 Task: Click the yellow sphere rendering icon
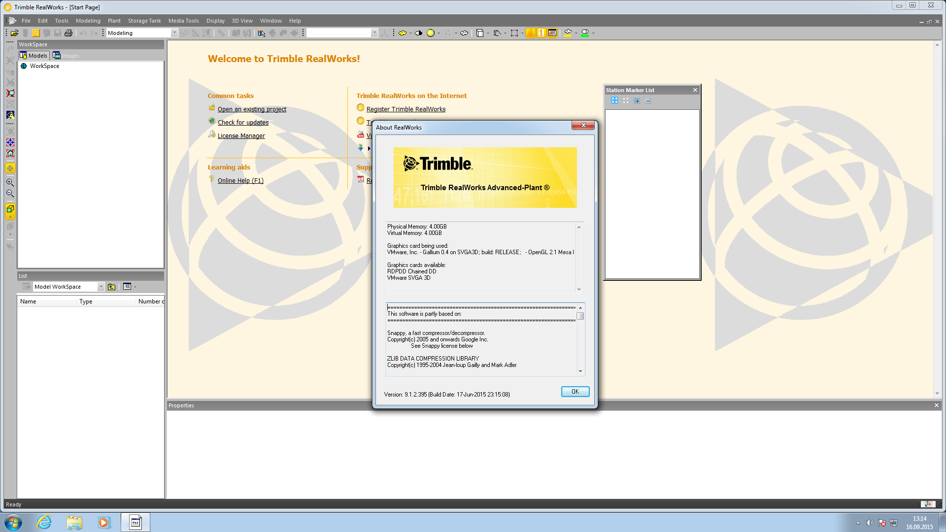431,33
